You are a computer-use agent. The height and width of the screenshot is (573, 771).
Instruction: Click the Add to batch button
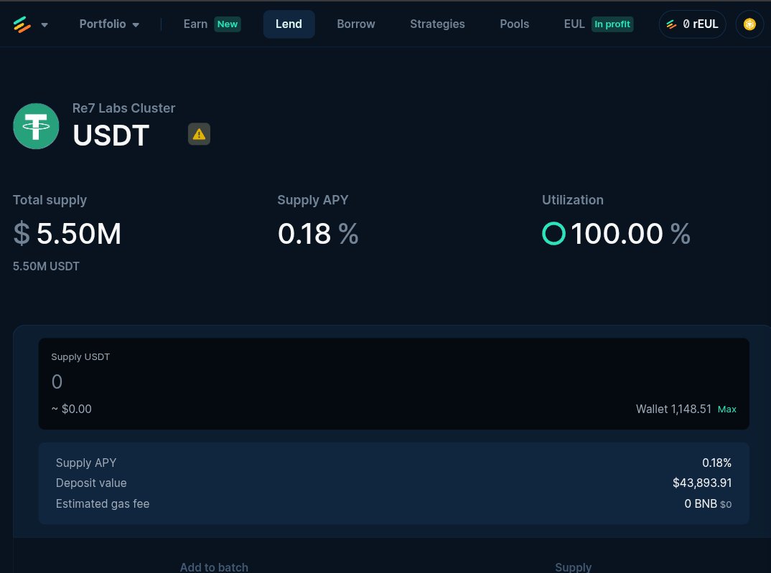click(x=214, y=567)
